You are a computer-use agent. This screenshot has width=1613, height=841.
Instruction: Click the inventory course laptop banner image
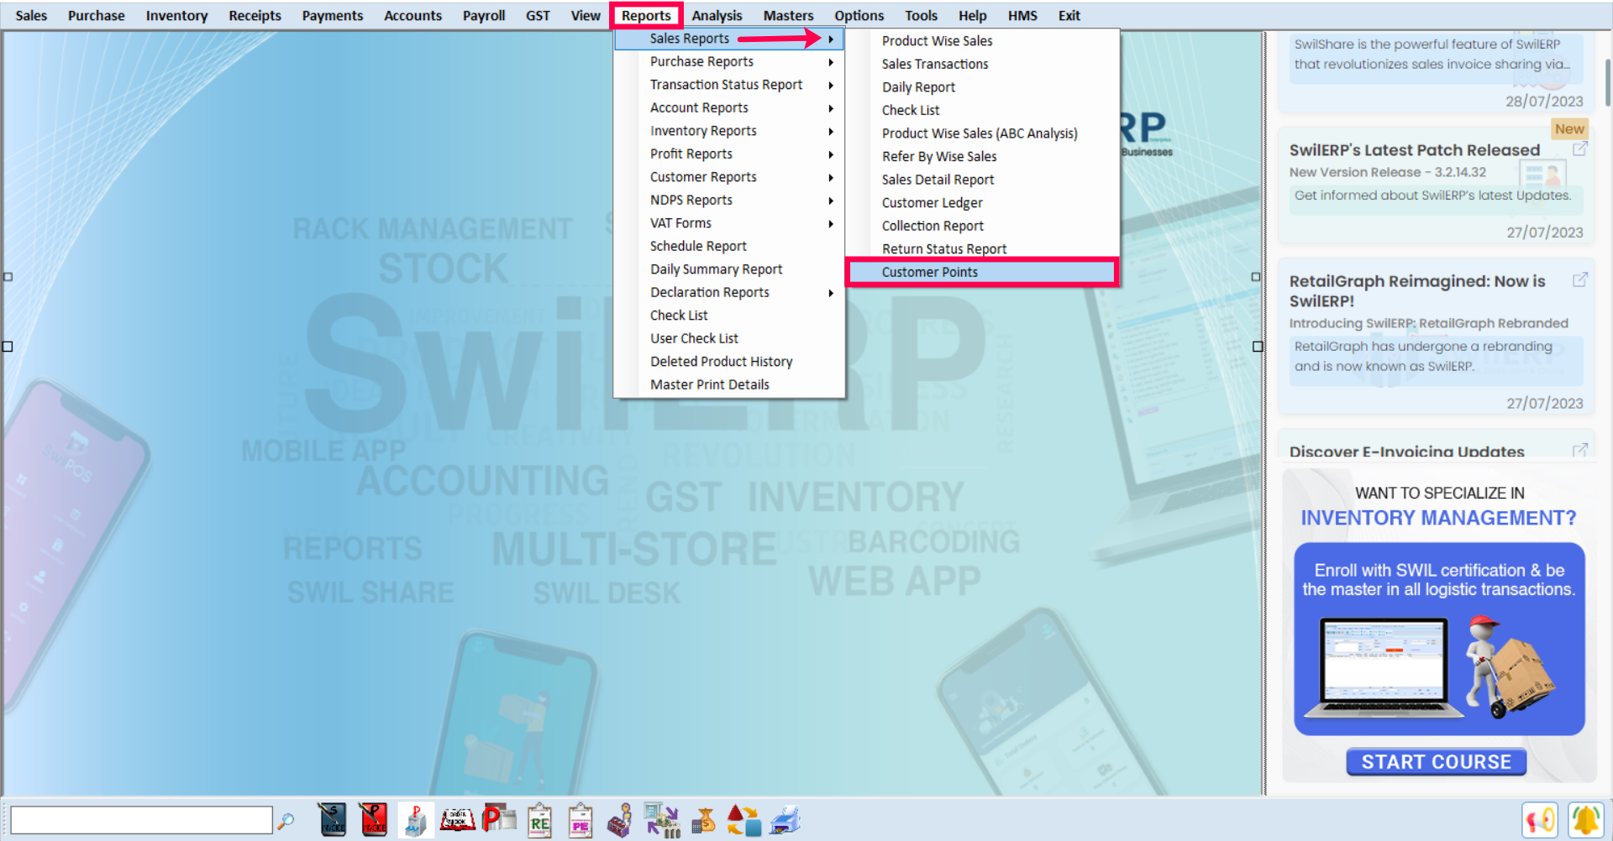coord(1439,639)
